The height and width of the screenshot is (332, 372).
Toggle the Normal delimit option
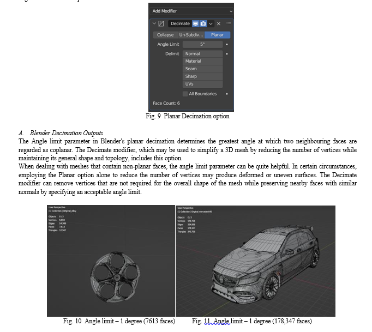coord(202,54)
